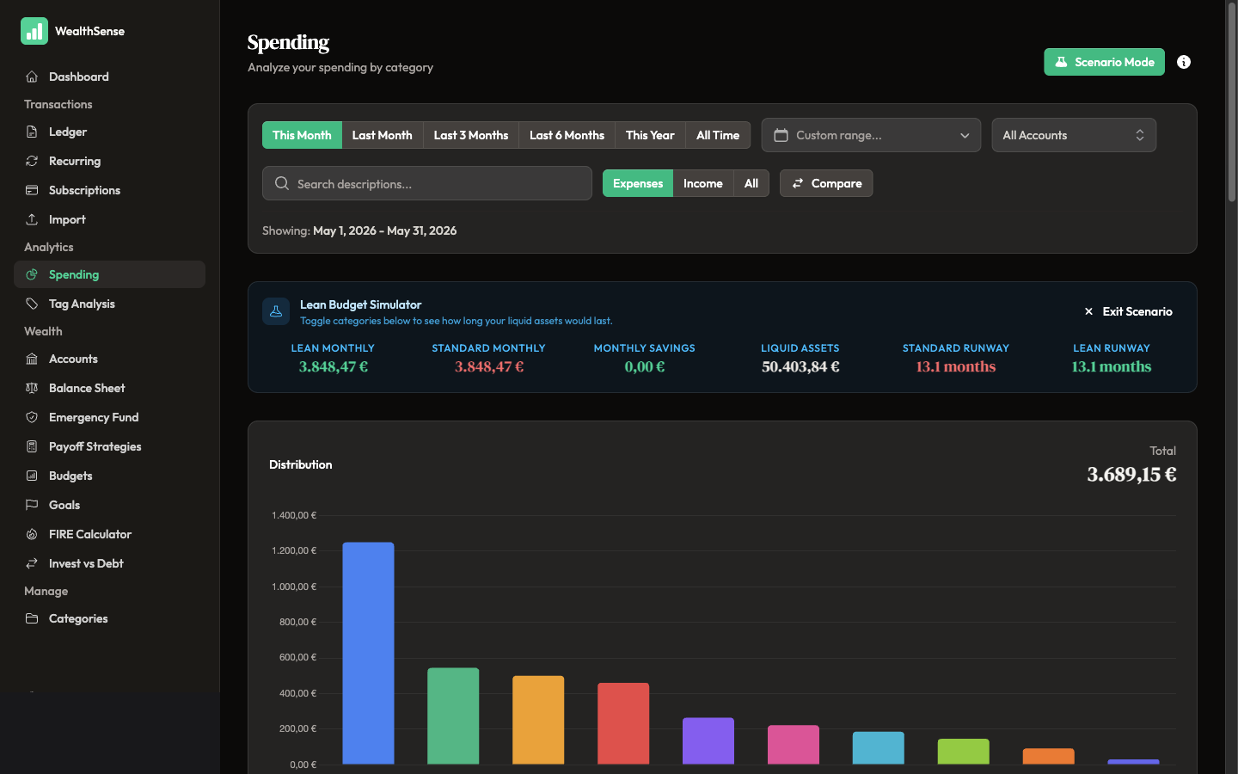The height and width of the screenshot is (774, 1238).
Task: Click the Search descriptions input field
Action: tap(427, 183)
